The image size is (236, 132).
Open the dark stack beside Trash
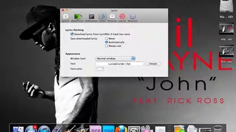click(205, 130)
